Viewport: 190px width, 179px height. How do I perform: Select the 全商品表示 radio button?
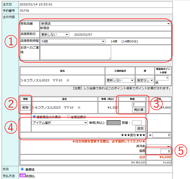(x=68, y=117)
